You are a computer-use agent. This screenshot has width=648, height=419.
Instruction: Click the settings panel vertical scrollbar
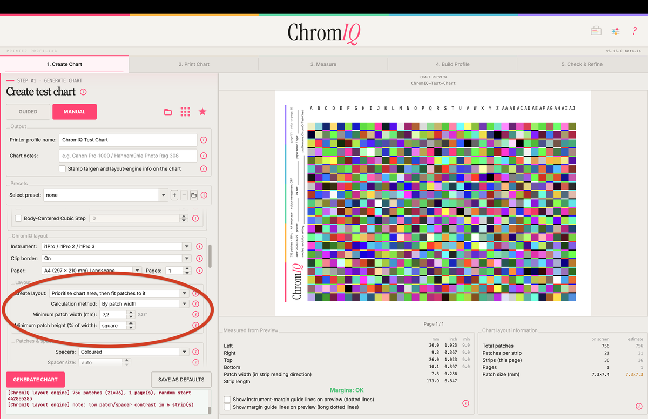(211, 256)
